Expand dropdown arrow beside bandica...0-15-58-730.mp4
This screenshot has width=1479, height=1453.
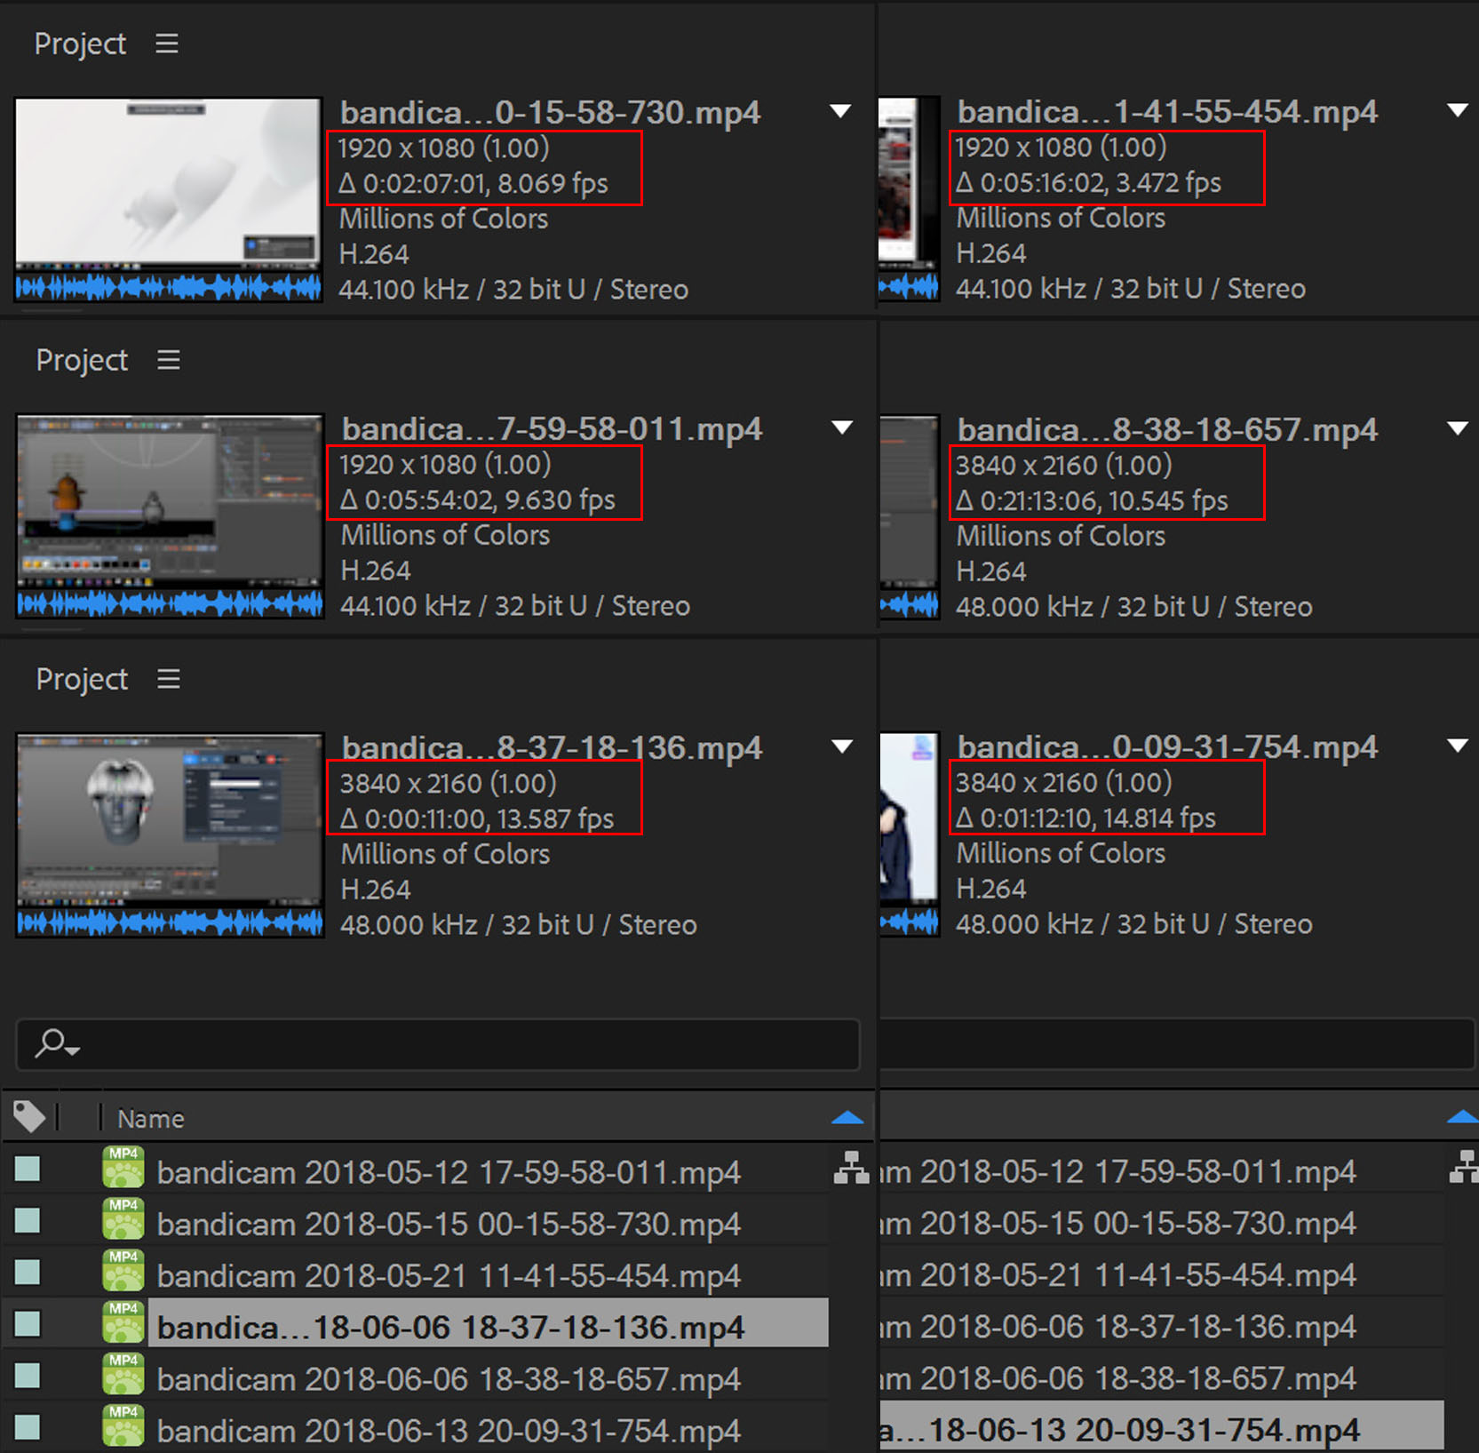point(840,111)
